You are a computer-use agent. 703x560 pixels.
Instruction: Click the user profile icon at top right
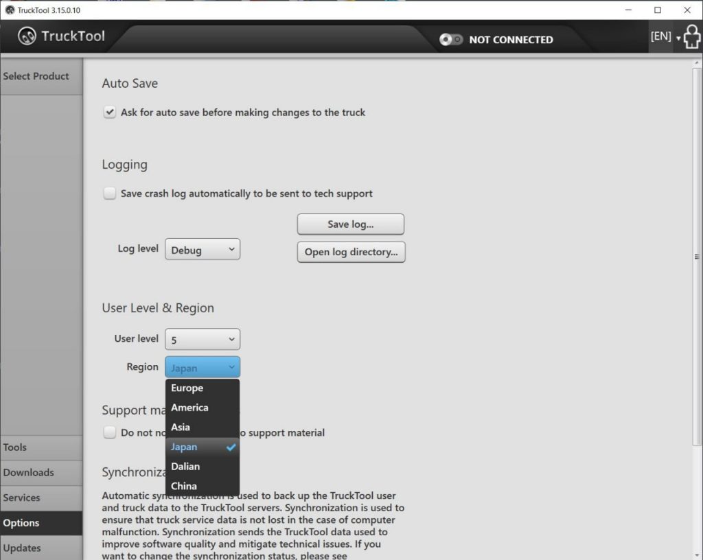point(692,37)
